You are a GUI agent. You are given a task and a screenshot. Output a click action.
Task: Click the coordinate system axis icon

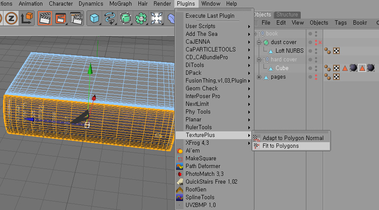pos(26,18)
